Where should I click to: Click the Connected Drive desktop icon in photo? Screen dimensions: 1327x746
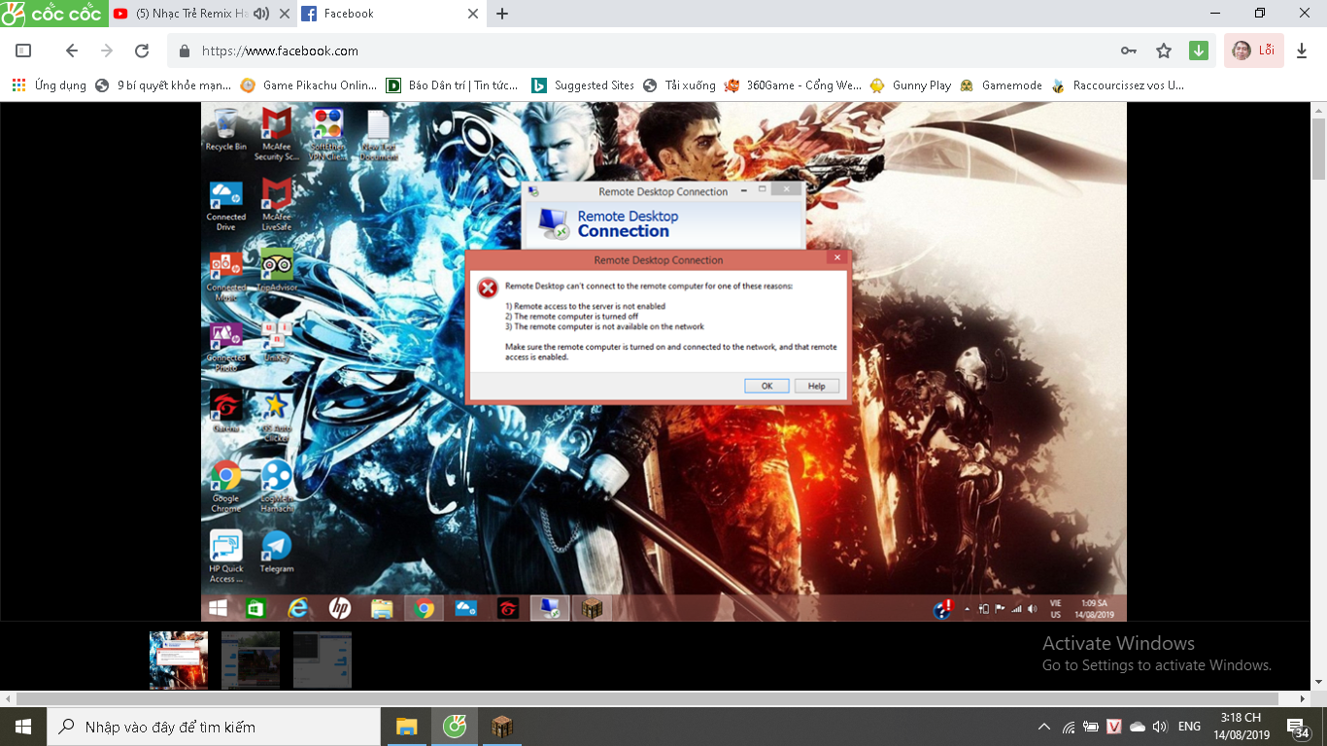(226, 204)
